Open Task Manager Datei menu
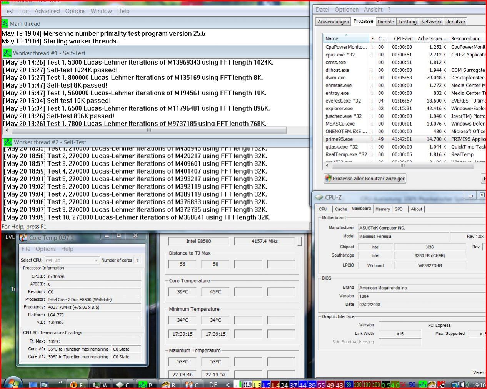 tap(322, 10)
